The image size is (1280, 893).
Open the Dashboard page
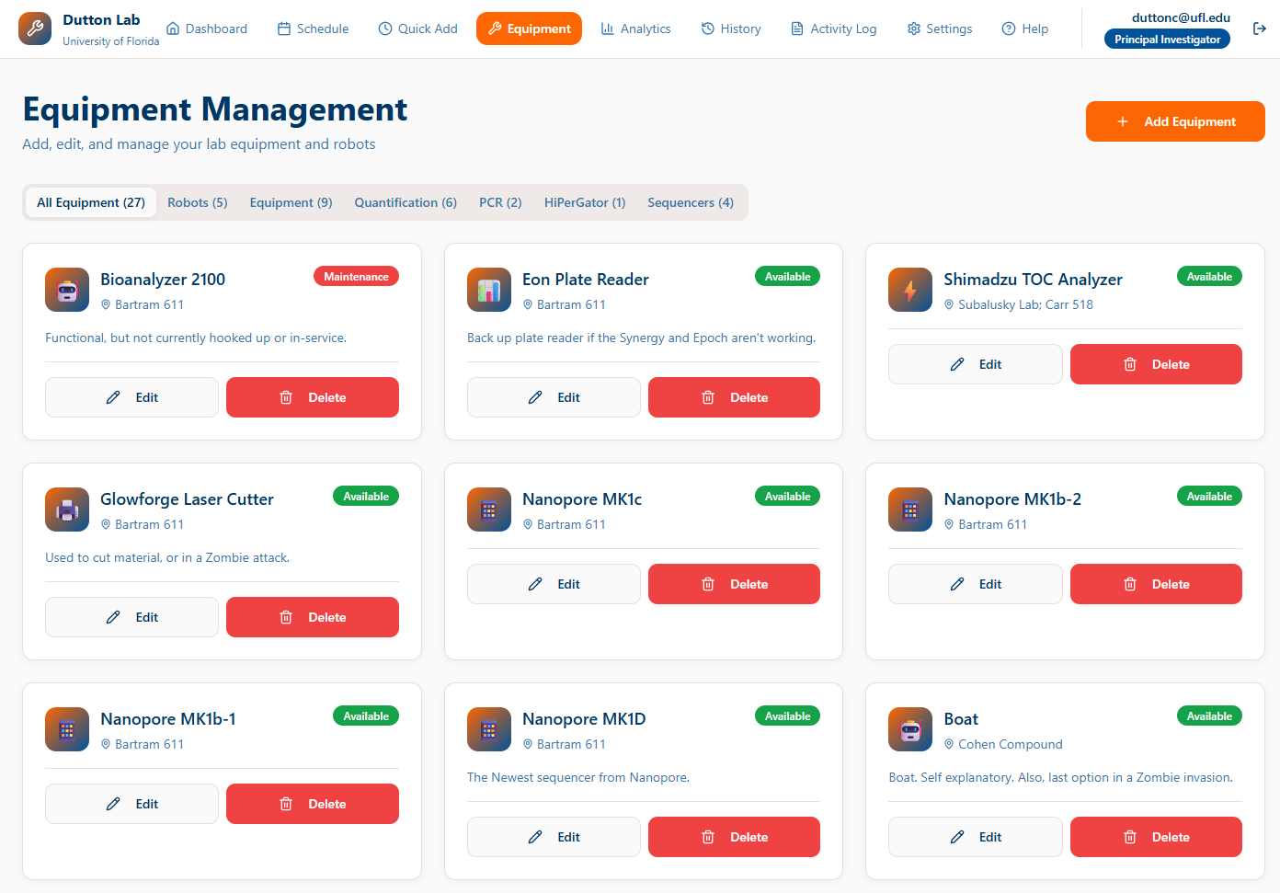207,29
